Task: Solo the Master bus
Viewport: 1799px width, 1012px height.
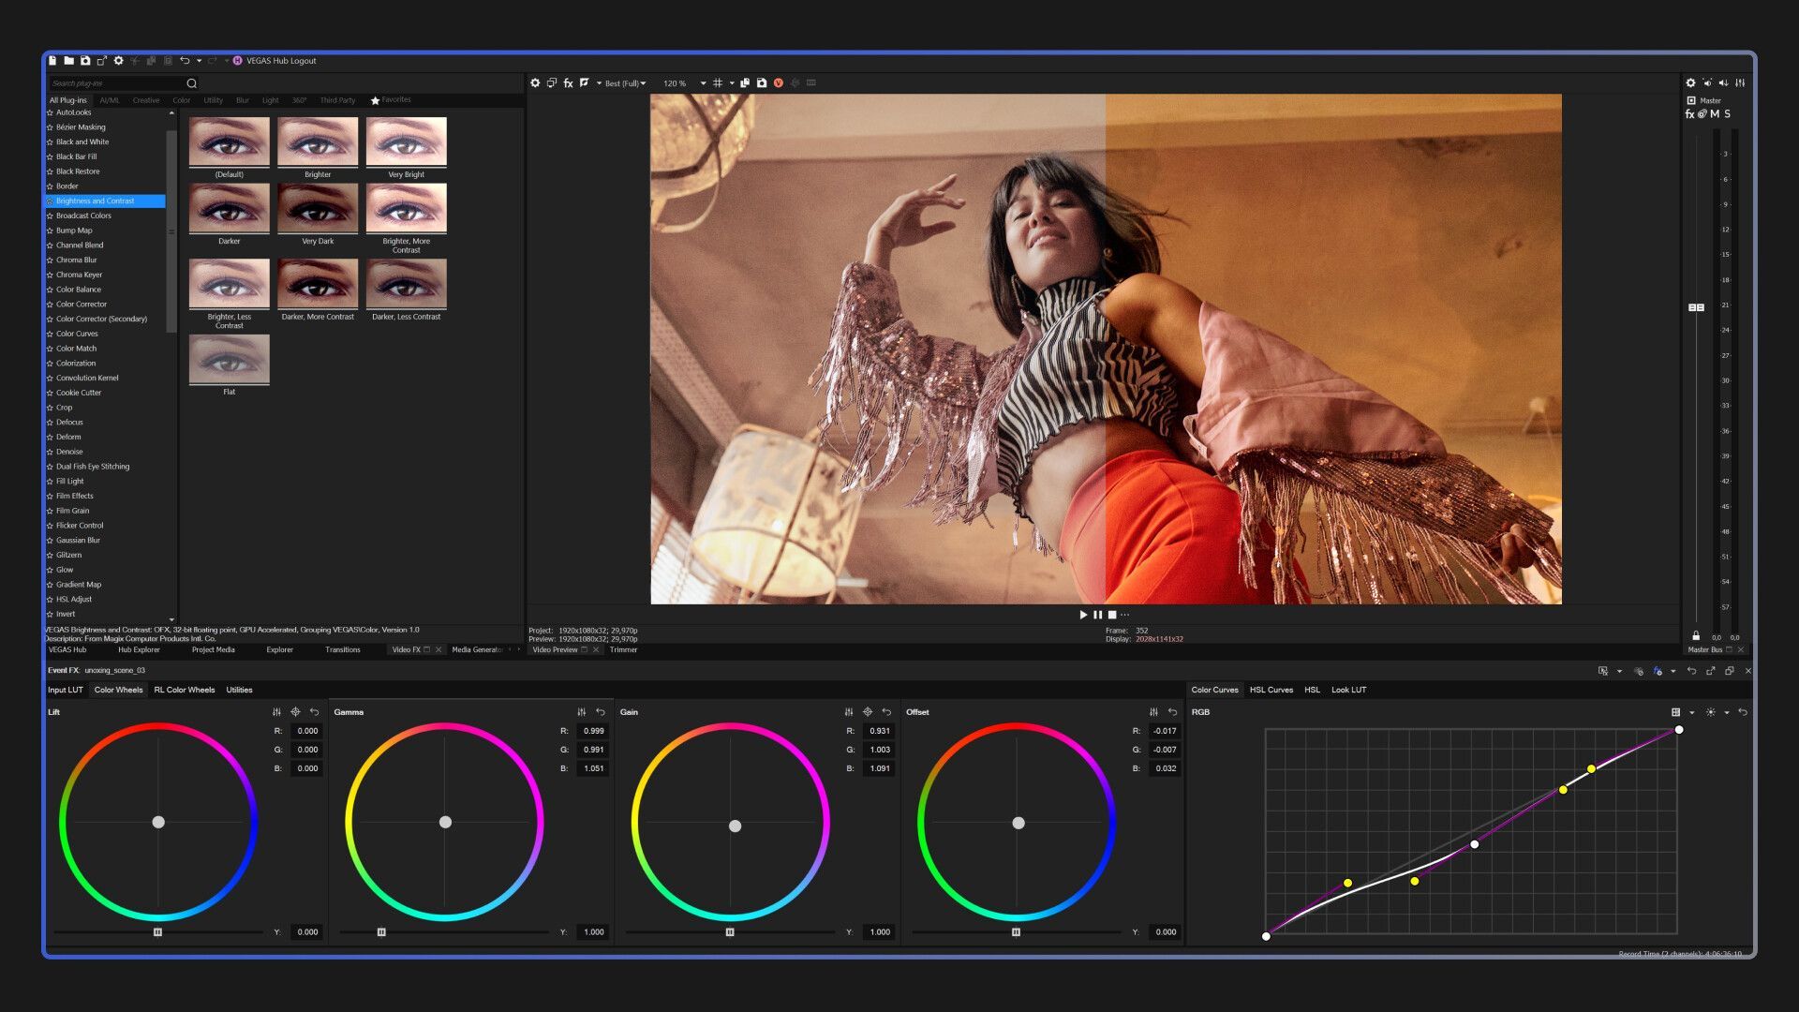Action: [x=1727, y=113]
